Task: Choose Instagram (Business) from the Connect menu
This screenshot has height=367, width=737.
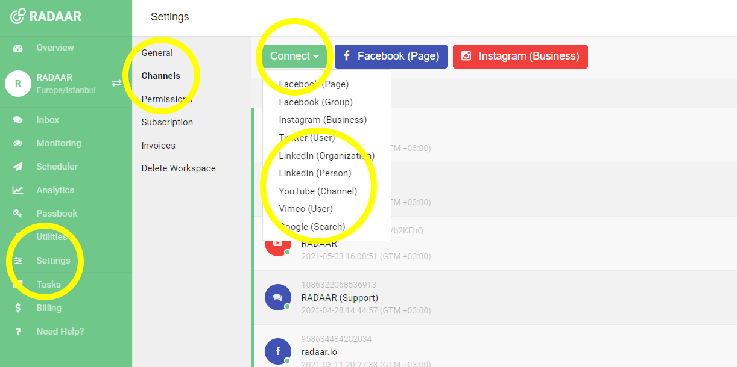Action: click(x=323, y=120)
